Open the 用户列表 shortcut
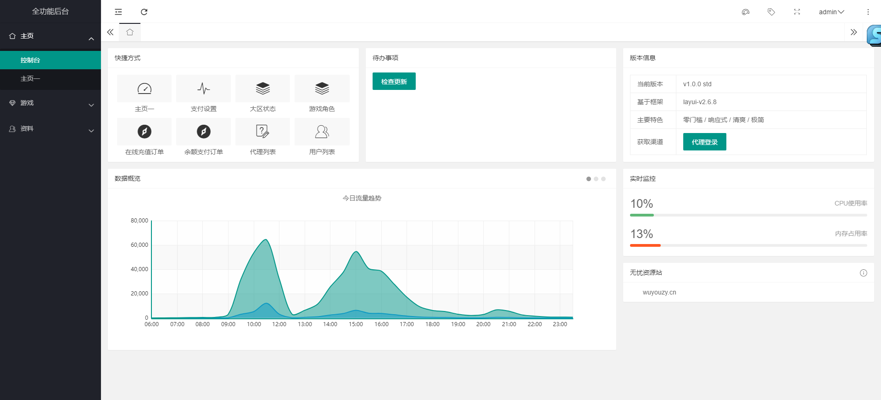 pos(322,137)
